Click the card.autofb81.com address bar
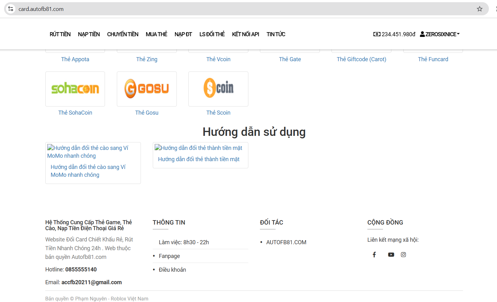497x302 pixels. pyautogui.click(x=246, y=9)
